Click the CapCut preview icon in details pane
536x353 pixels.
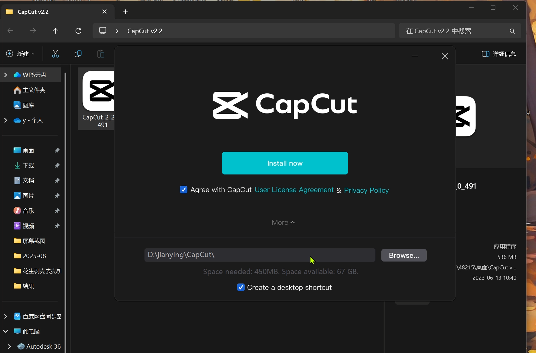[466, 116]
